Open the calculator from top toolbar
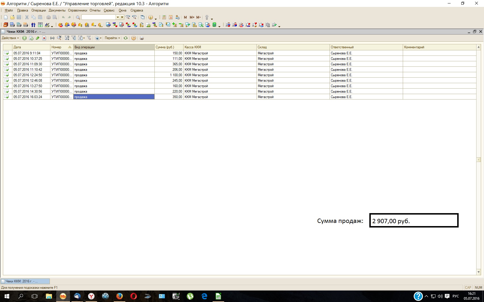 (164, 17)
